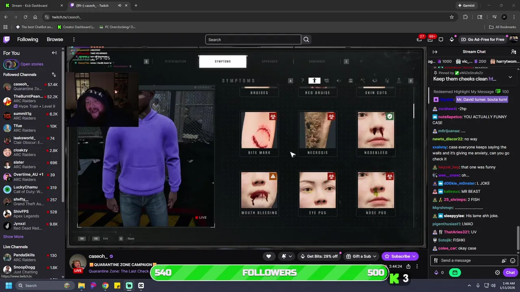Image resolution: width=520 pixels, height=292 pixels.
Task: Click Get Bits: 29% off button
Action: pyautogui.click(x=319, y=256)
